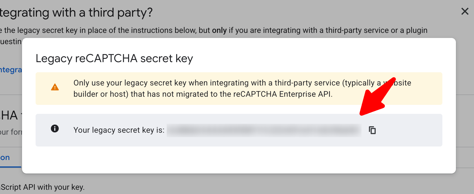474x194 pixels.
Task: Click the "tegrating with a third party?" heading
Action: (x=76, y=13)
